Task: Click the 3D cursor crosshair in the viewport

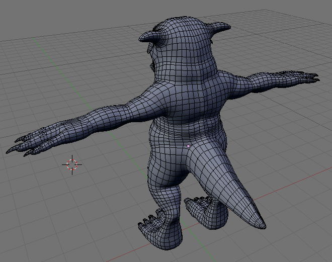Action: coord(72,164)
